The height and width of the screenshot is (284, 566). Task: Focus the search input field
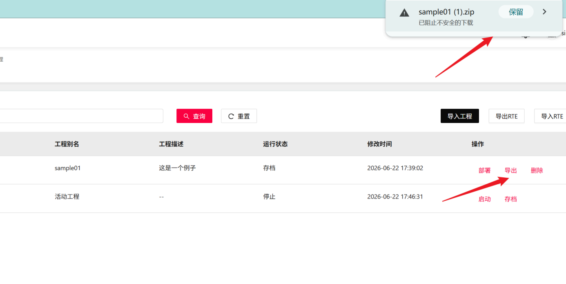click(x=81, y=116)
